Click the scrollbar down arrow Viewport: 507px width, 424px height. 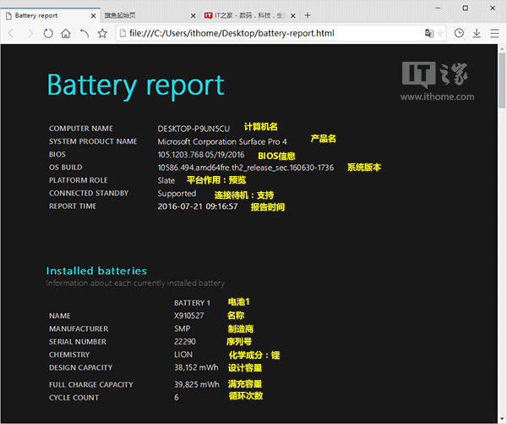(x=502, y=418)
